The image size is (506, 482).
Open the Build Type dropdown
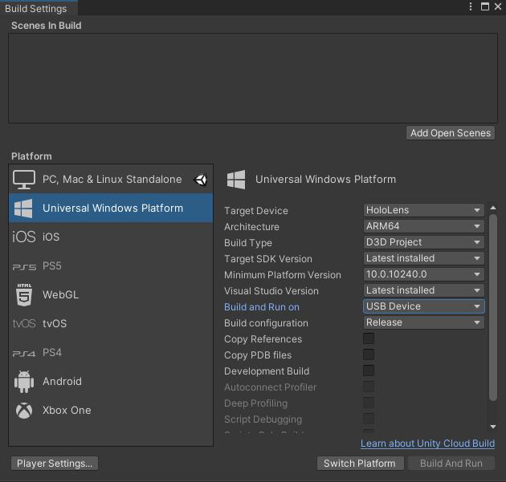click(x=423, y=242)
